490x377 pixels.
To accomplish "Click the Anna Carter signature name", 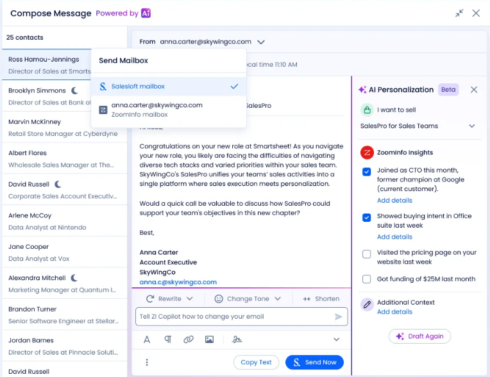I will (x=158, y=253).
